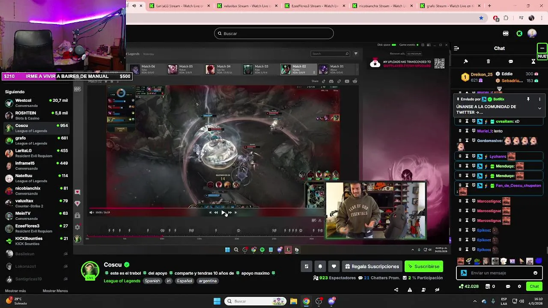Open the user profile avatar menu
The width and height of the screenshot is (548, 308).
532,33
